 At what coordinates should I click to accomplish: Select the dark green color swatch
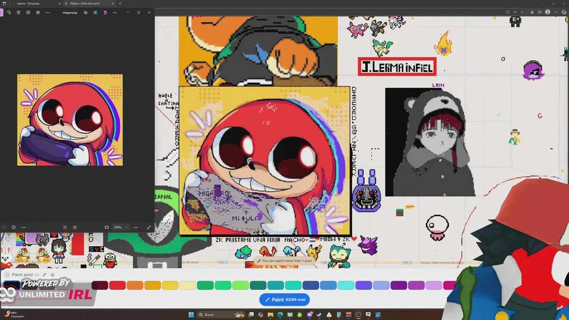pos(205,285)
